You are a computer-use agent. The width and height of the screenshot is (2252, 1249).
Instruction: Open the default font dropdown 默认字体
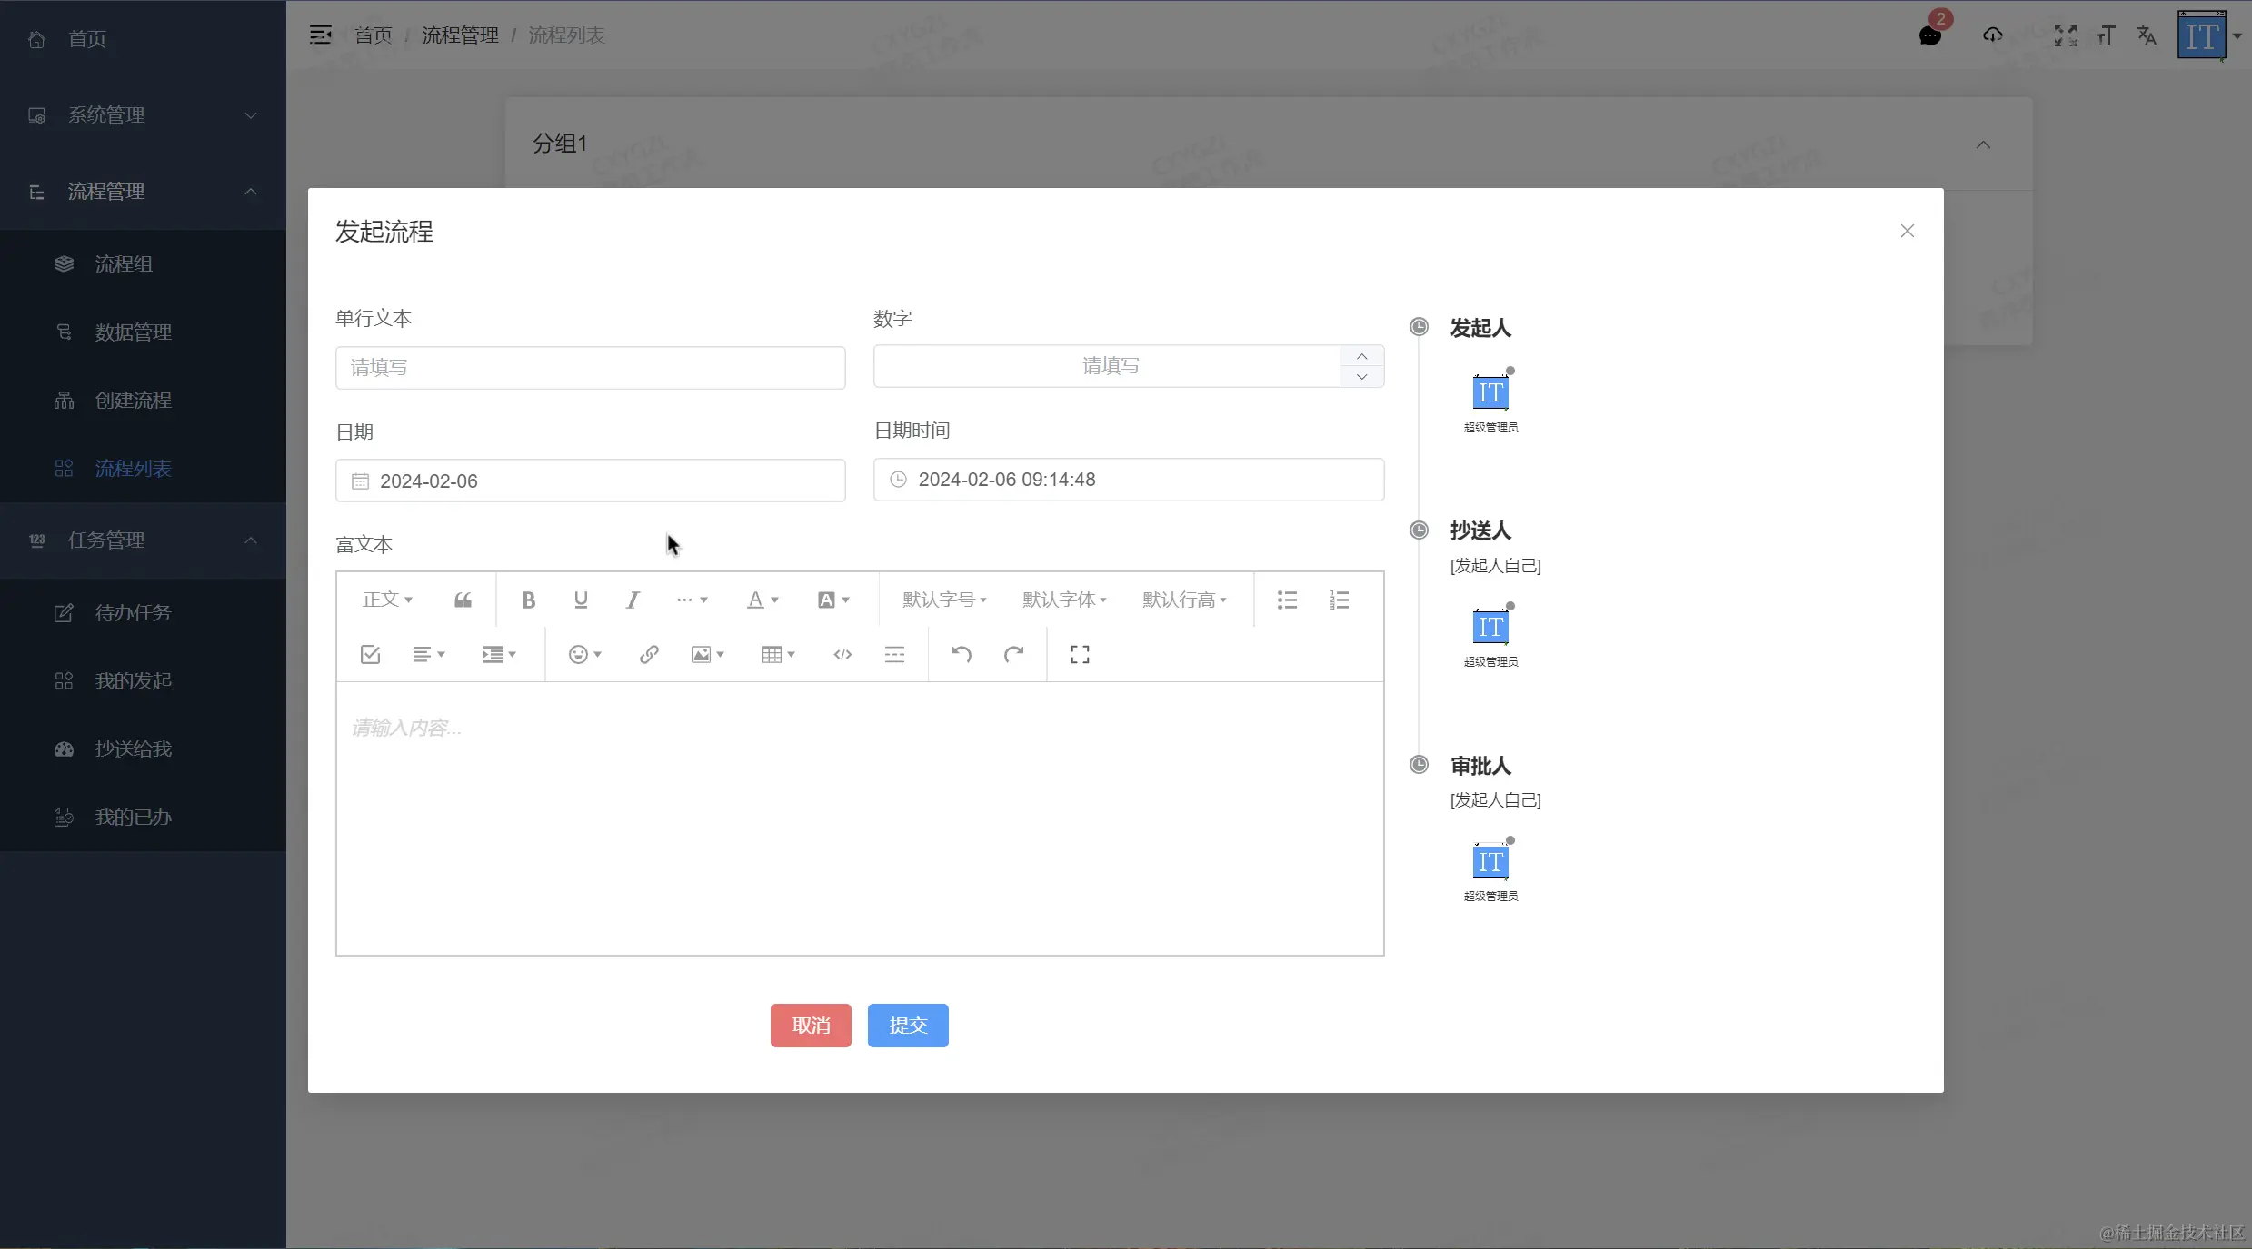point(1063,600)
